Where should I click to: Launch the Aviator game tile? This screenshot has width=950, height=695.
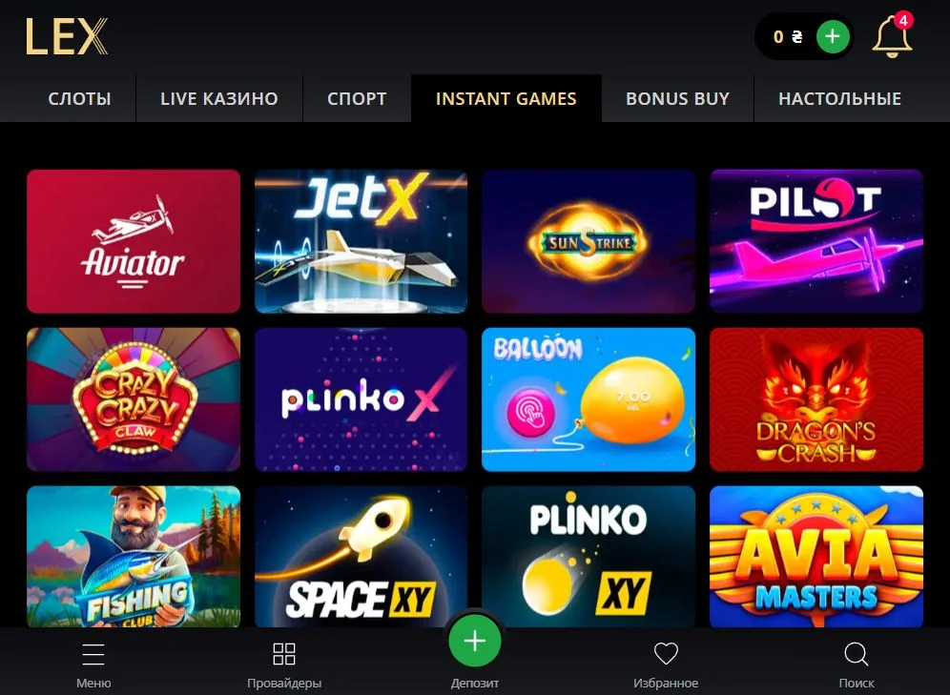pyautogui.click(x=134, y=241)
